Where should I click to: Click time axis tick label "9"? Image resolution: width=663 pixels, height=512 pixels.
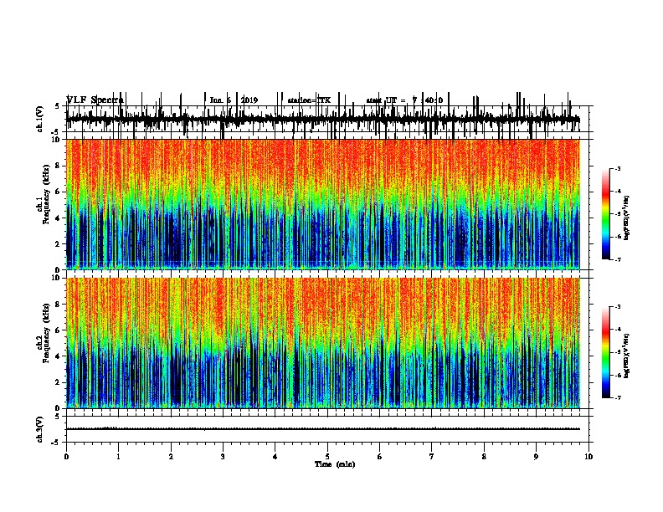(536, 457)
